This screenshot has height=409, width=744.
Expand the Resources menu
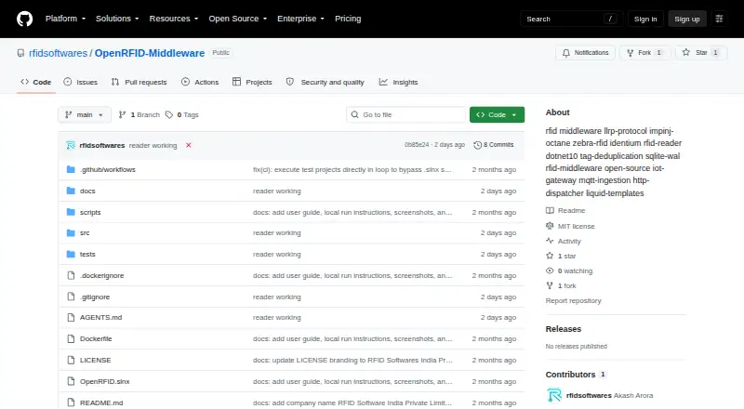coord(174,19)
